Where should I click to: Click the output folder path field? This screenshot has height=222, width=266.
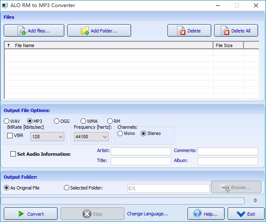point(168,188)
